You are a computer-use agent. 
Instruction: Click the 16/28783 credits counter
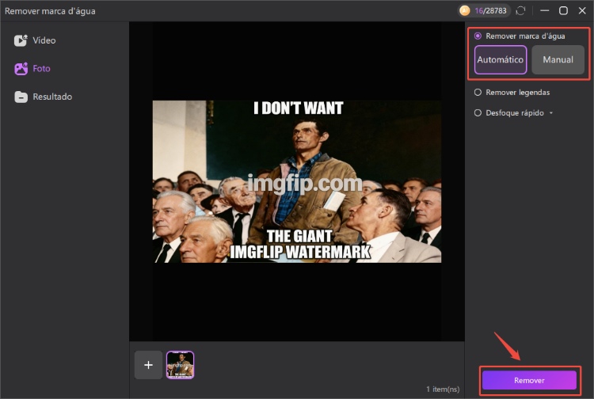pyautogui.click(x=491, y=11)
